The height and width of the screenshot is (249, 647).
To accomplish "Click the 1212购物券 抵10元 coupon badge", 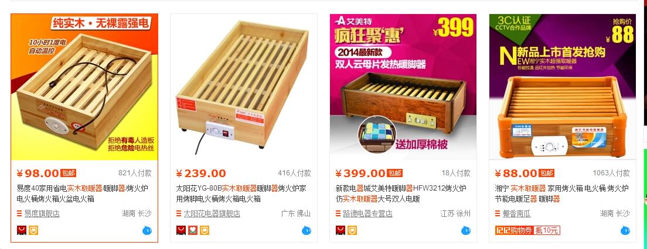I will pyautogui.click(x=527, y=230).
